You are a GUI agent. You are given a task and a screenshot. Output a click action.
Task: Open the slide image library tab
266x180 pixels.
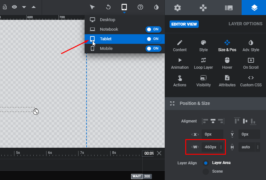coord(229,8)
